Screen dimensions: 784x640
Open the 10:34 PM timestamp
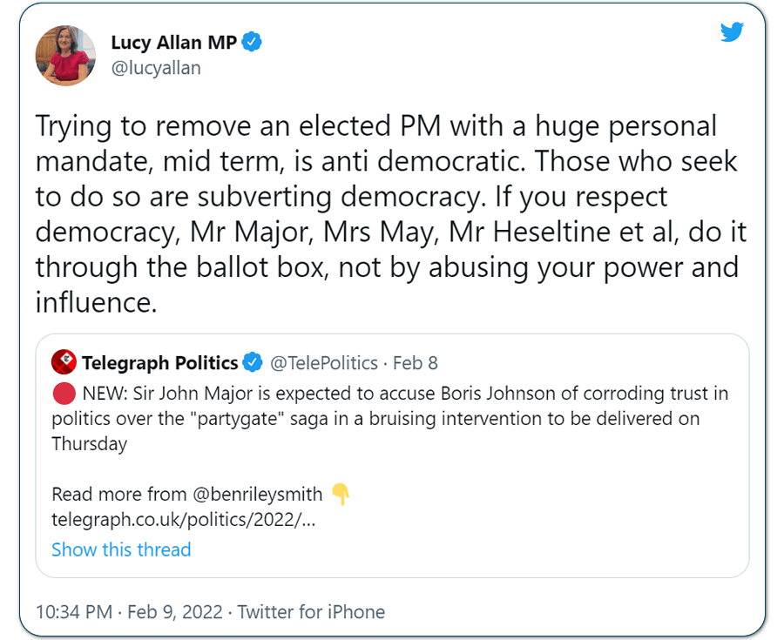click(x=74, y=612)
